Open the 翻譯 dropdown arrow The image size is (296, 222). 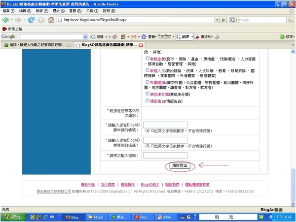click(192, 37)
